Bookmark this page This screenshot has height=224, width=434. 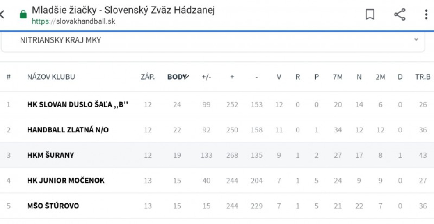tap(370, 14)
